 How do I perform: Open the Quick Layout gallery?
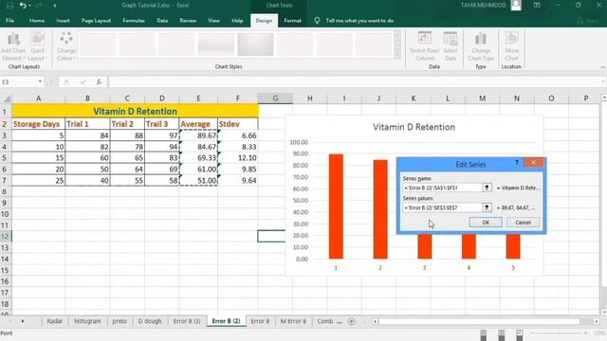[x=38, y=46]
